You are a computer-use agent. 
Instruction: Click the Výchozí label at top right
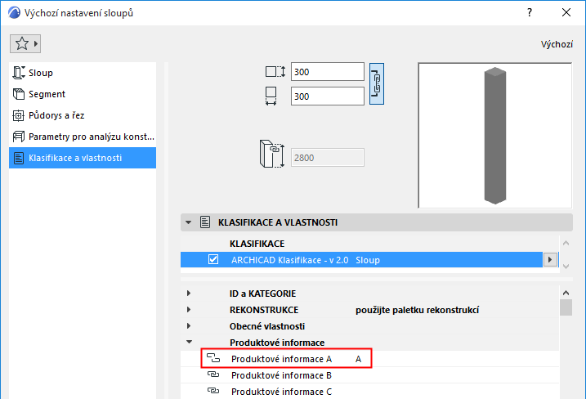(x=557, y=44)
